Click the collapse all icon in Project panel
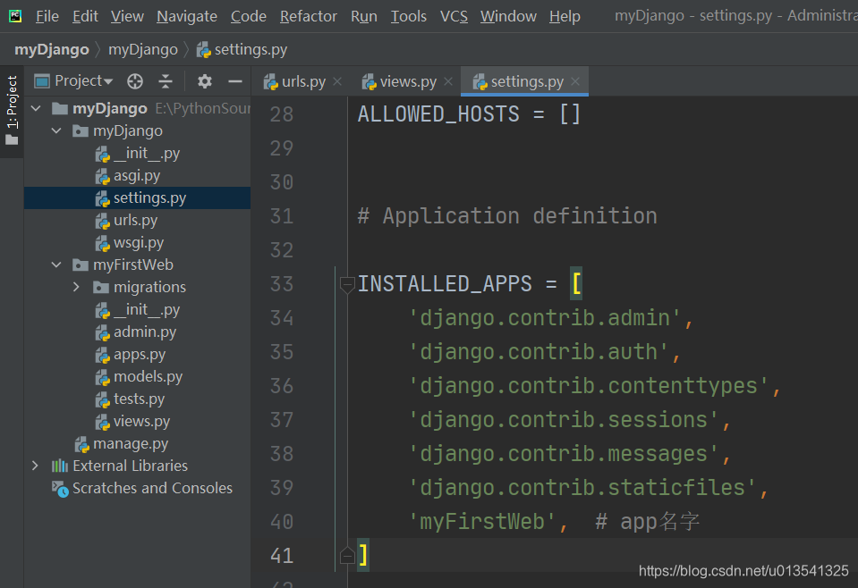Image resolution: width=858 pixels, height=588 pixels. [x=166, y=81]
